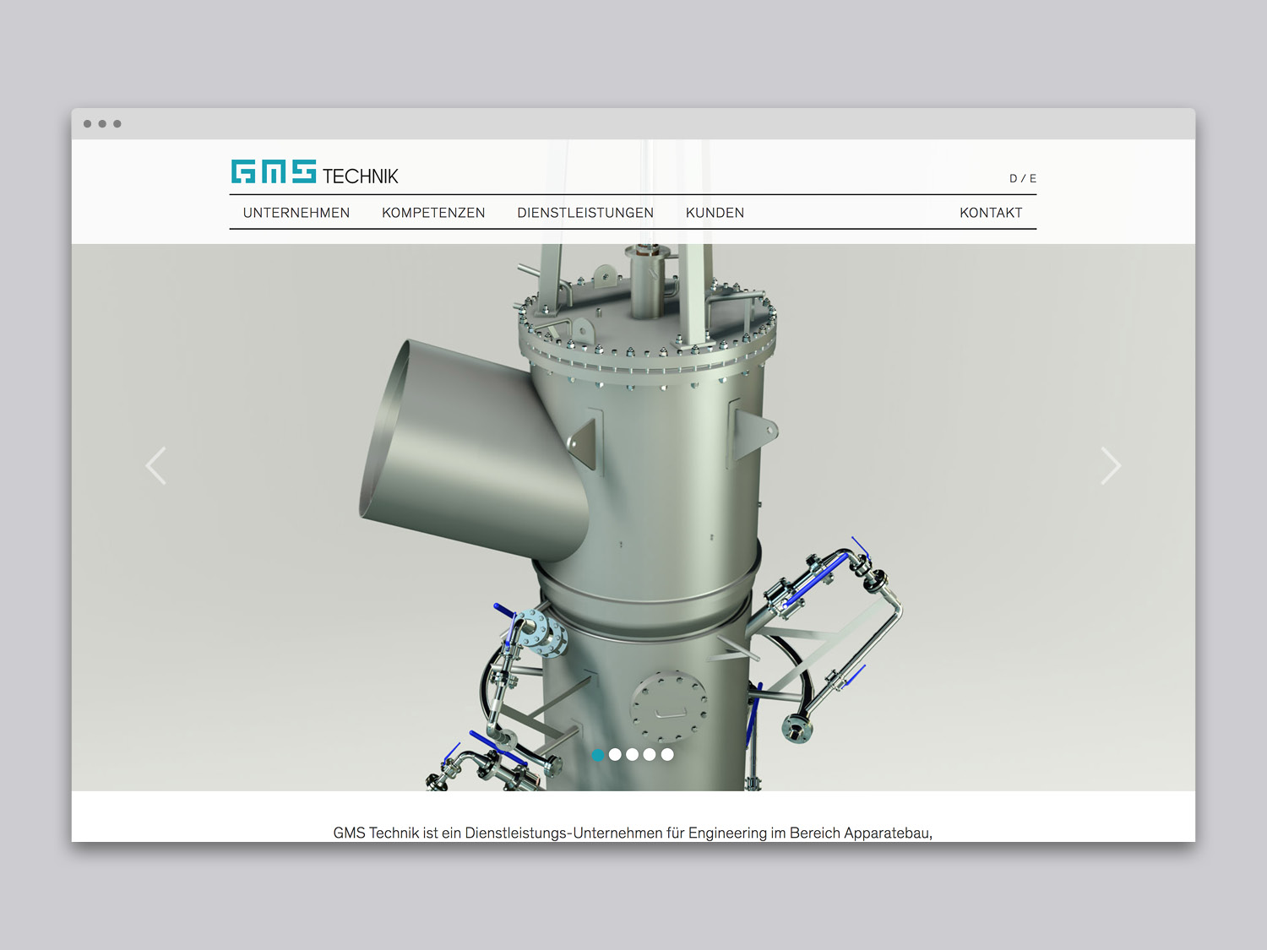Open the Kompetenzen menu item
The image size is (1267, 950).
(x=433, y=213)
